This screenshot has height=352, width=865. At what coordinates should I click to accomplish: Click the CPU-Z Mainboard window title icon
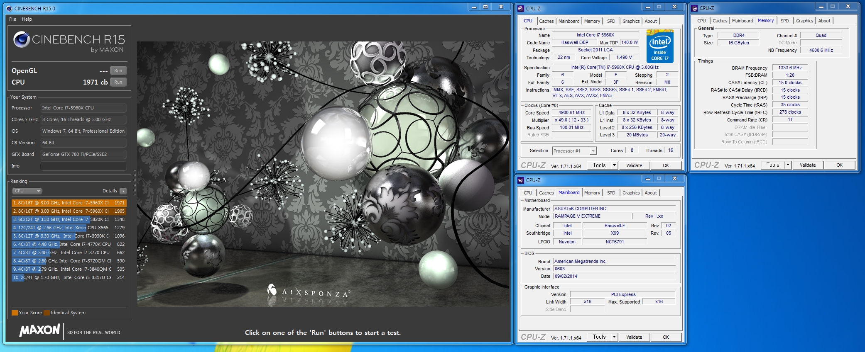[521, 180]
